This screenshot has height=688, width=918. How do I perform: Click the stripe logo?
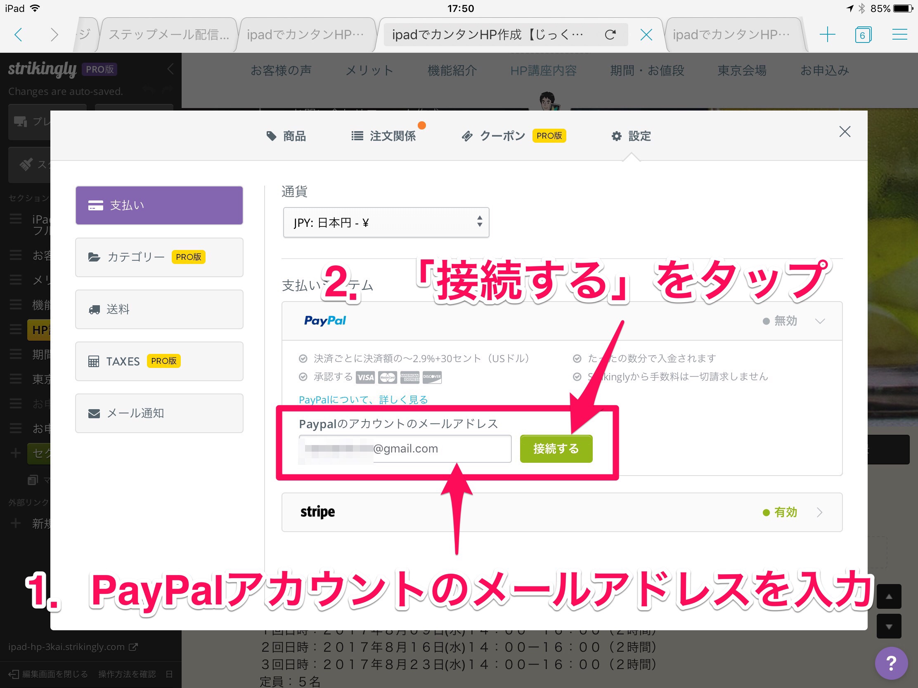click(317, 512)
